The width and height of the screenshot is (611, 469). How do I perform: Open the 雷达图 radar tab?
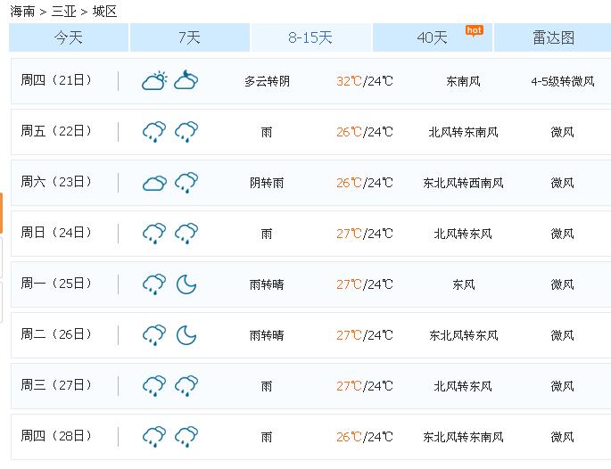pyautogui.click(x=553, y=37)
